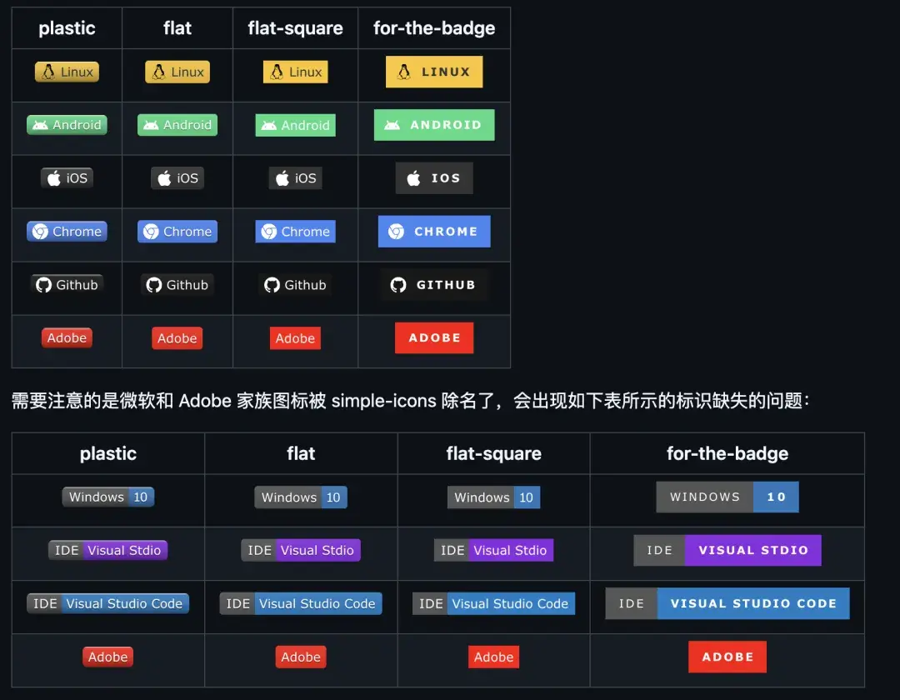Click plastic Adobe badge in second table
Screen dimensions: 900x700
pos(107,657)
